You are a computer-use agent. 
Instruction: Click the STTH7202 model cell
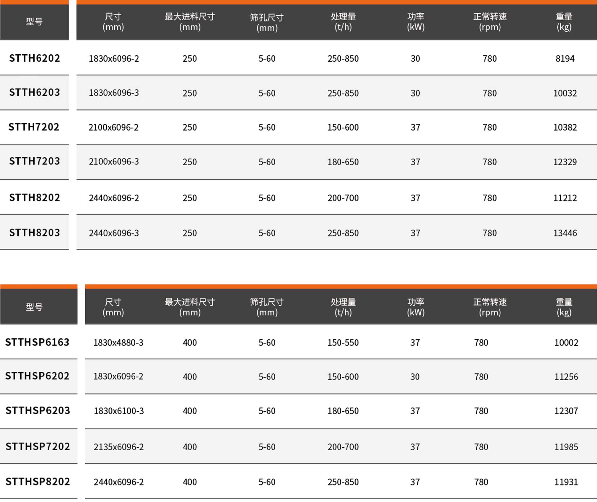coord(34,127)
